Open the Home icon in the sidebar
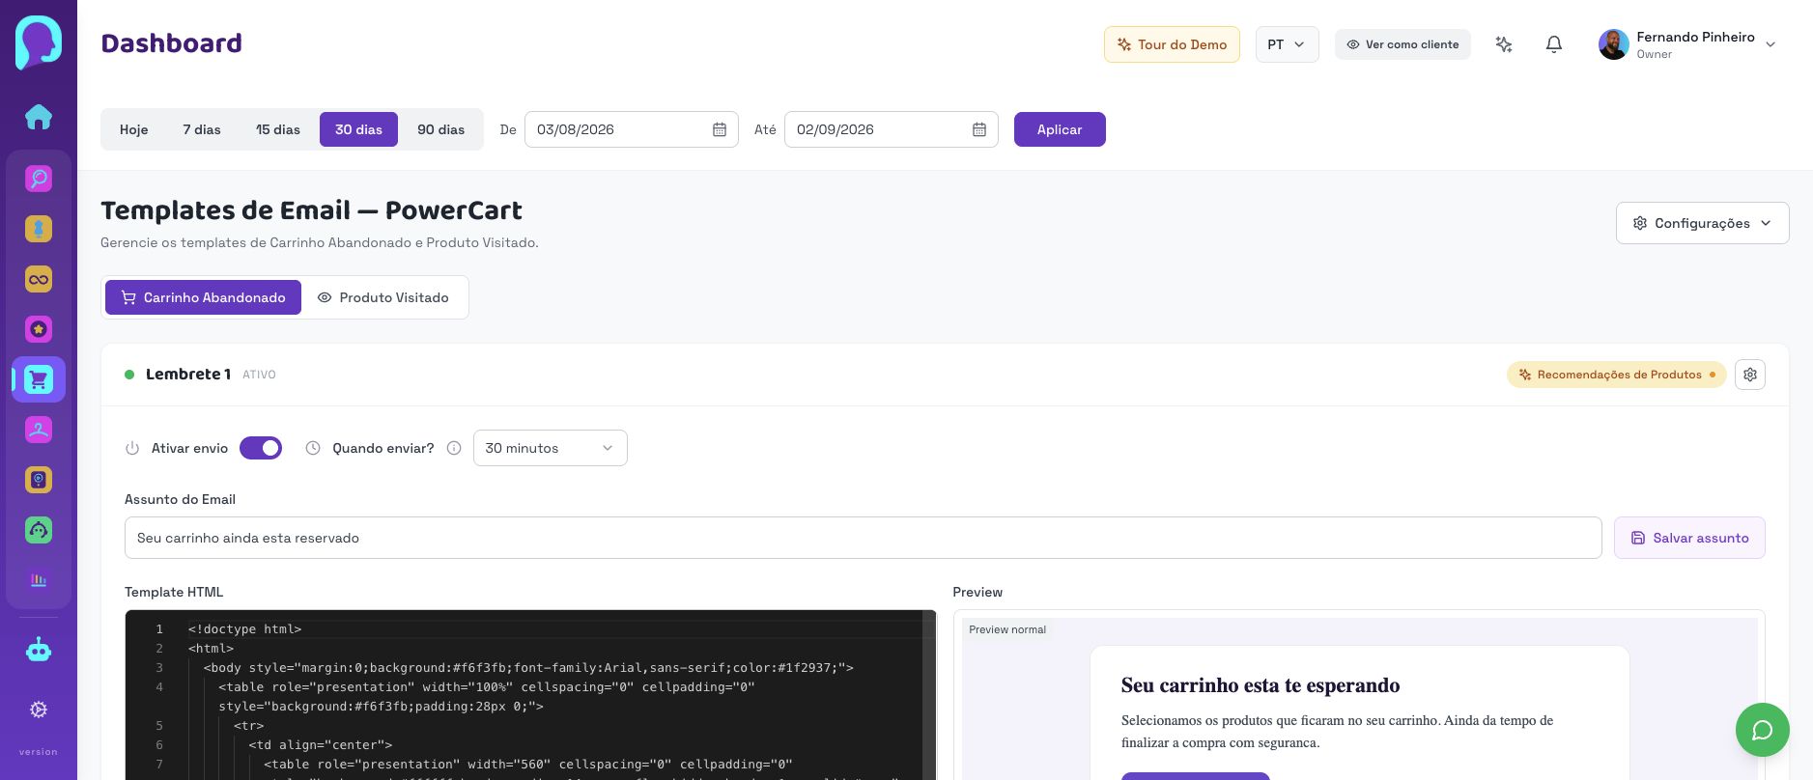This screenshot has height=780, width=1813. [39, 117]
